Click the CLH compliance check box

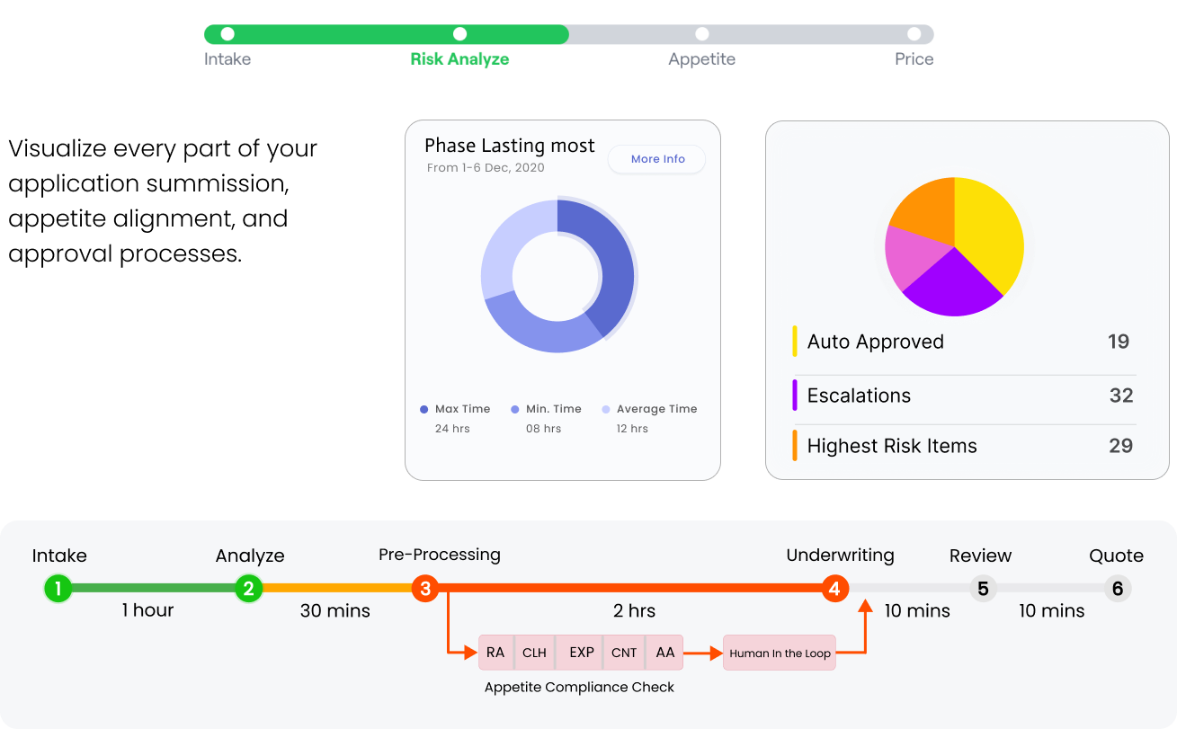point(534,653)
